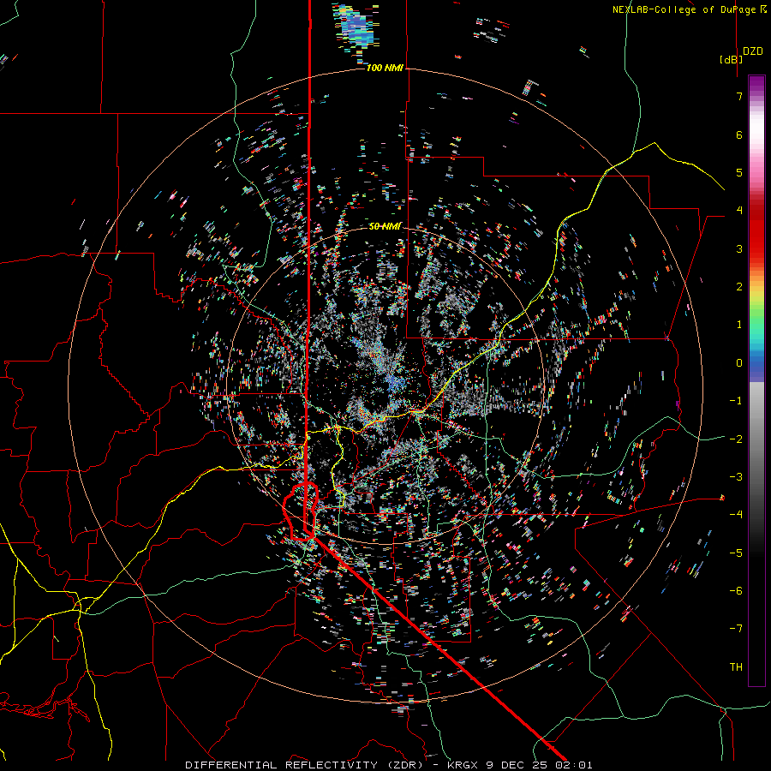The width and height of the screenshot is (771, 771).
Task: Click the 1 value on color scale
Action: 739,325
